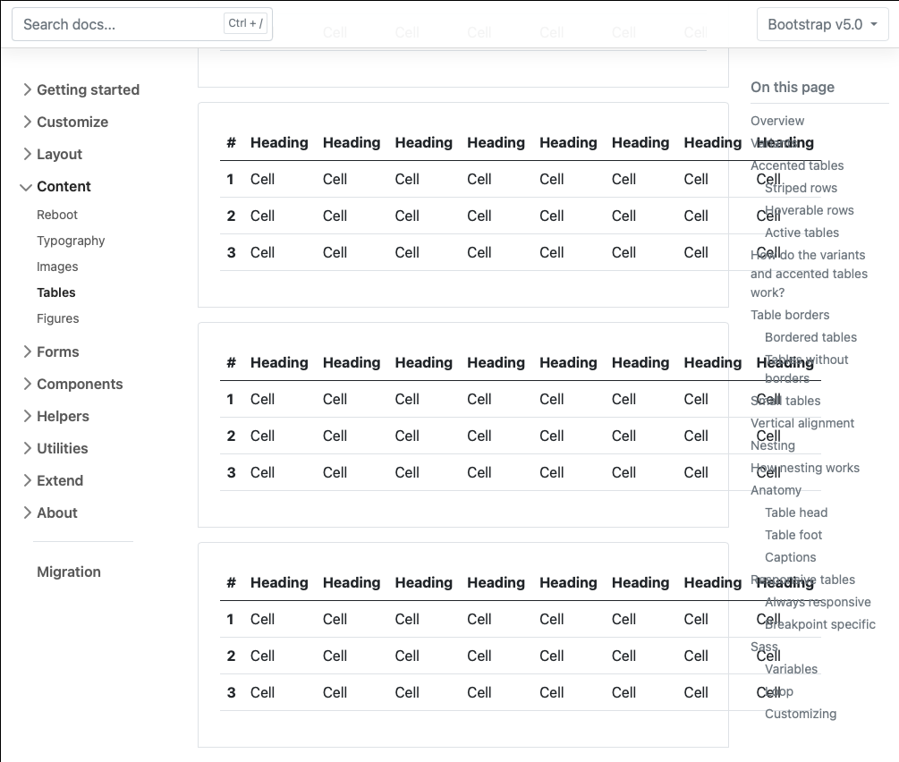Click the Search docs input field
Viewport: 899px width, 762px height.
coord(141,24)
